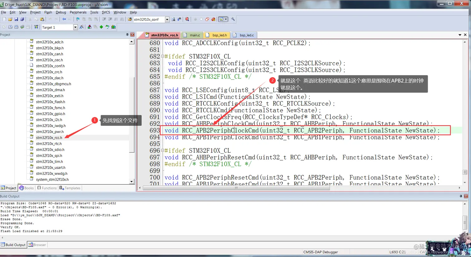Viewport: 471px width, 257px height.
Task: Switch to the Templates panel tab
Action: tap(70, 188)
